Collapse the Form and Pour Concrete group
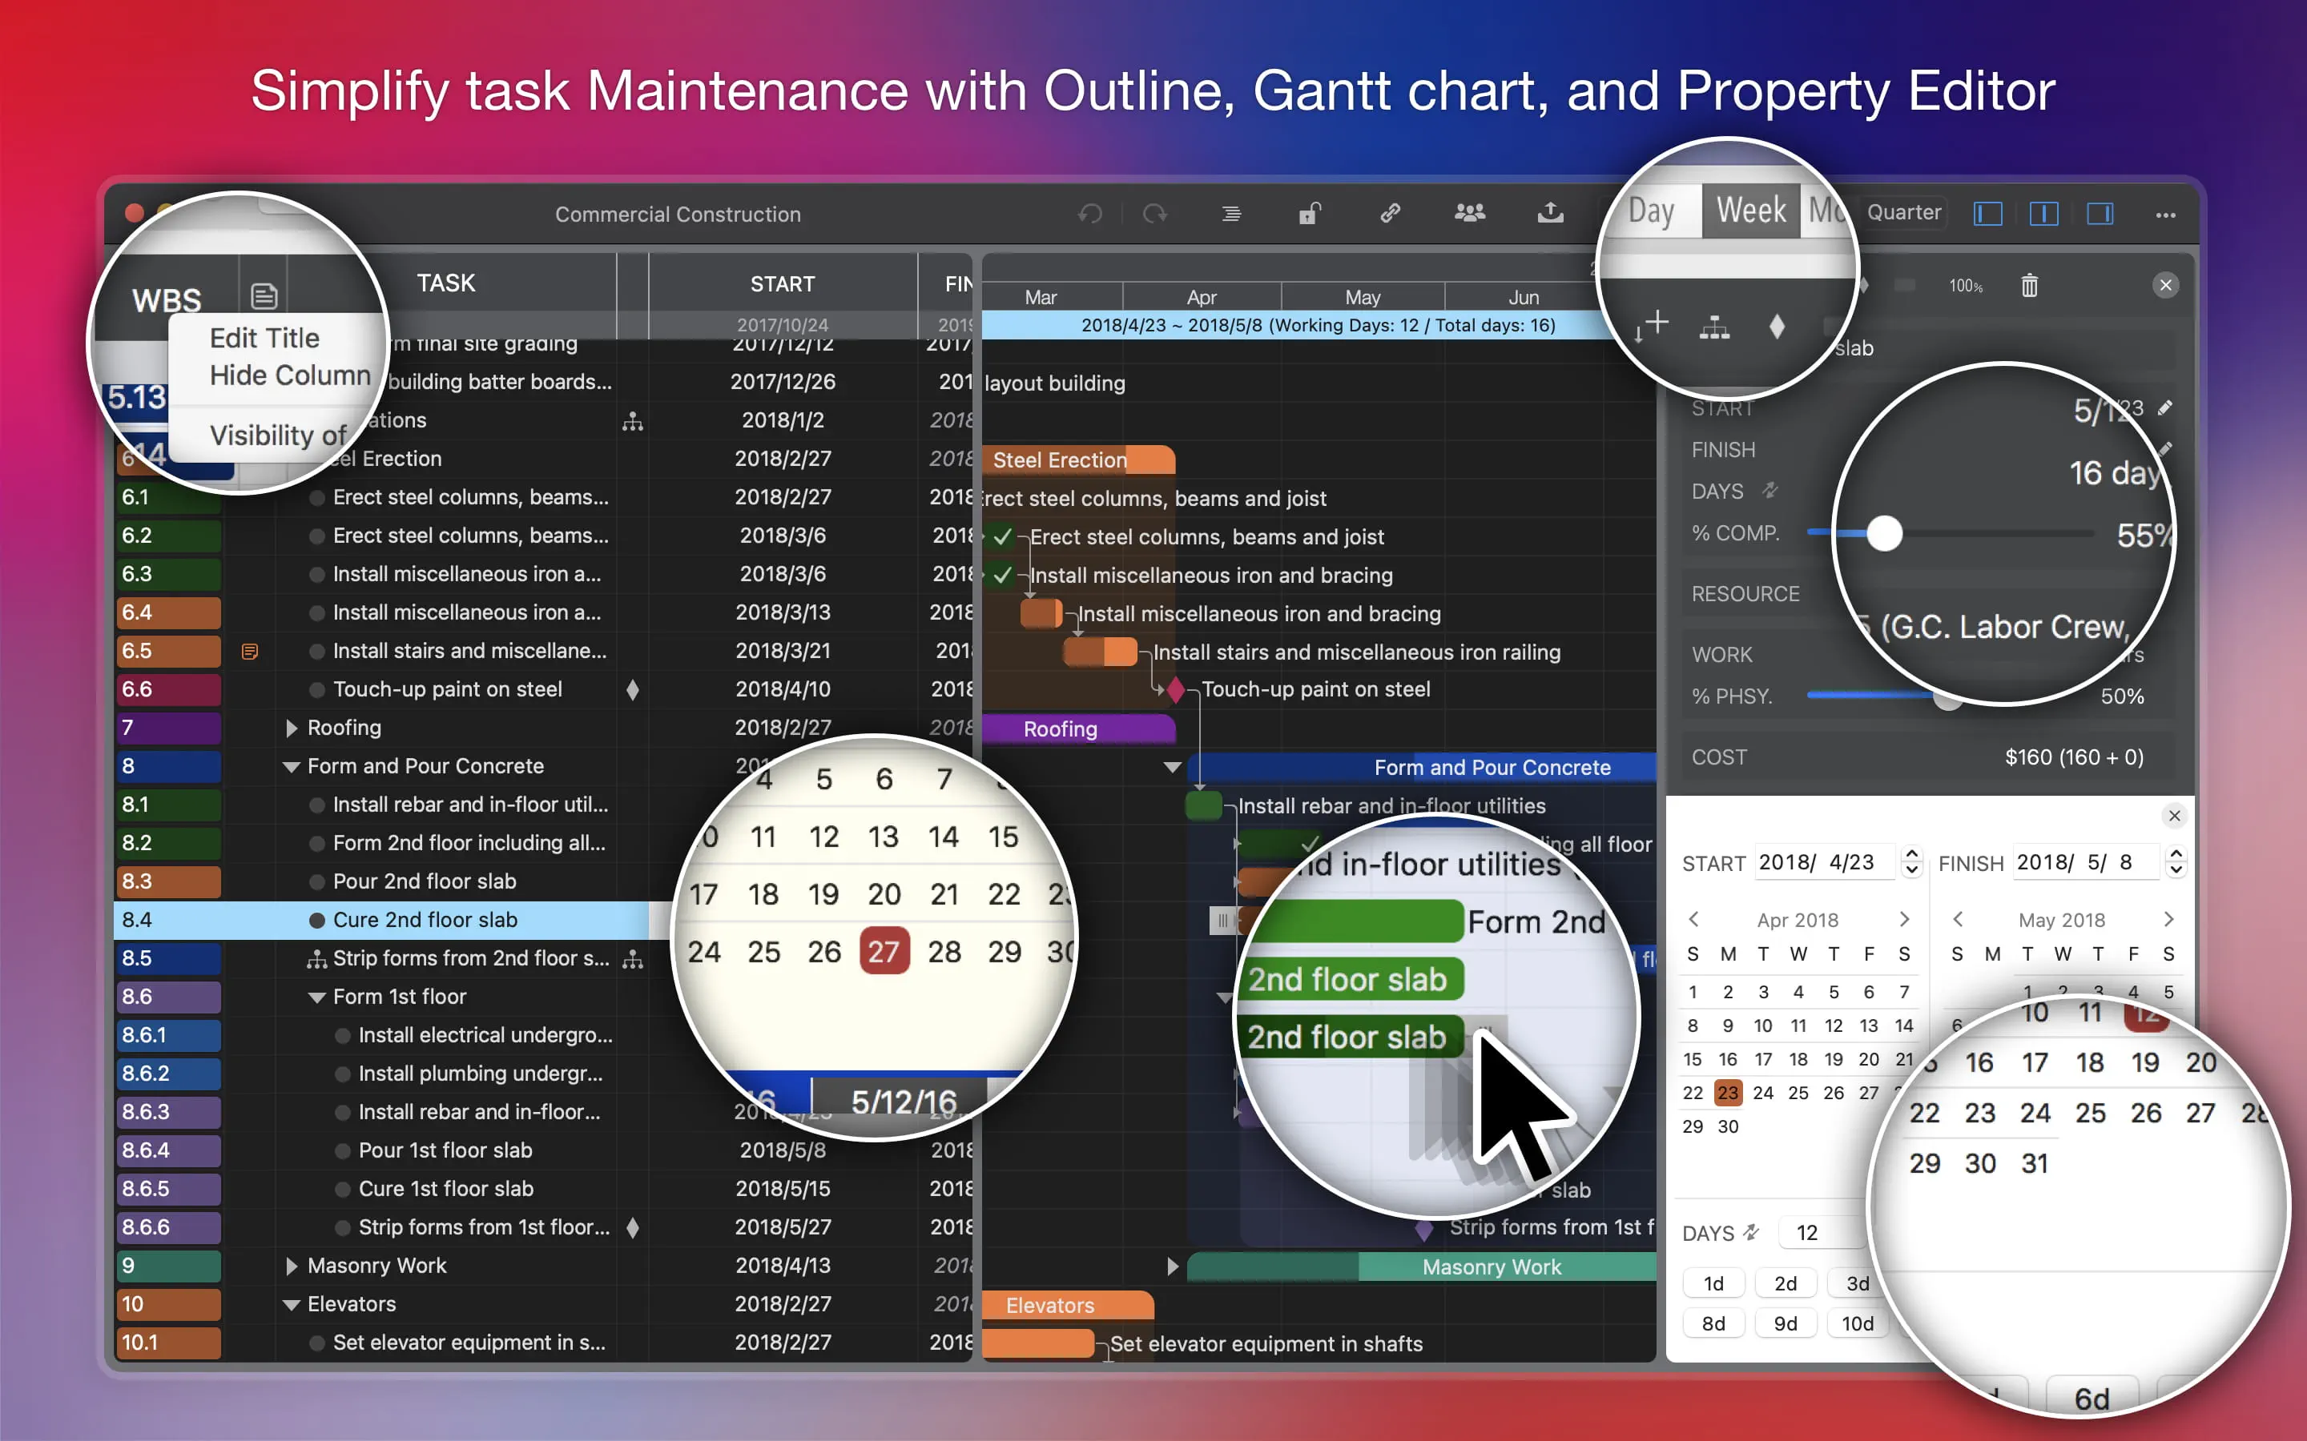The image size is (2307, 1441). click(292, 767)
